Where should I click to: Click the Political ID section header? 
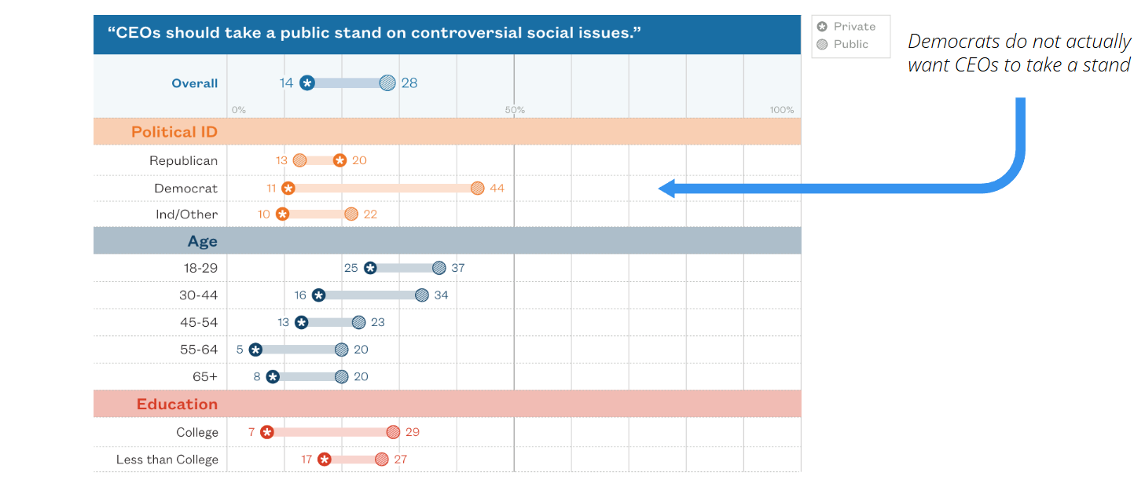174,132
